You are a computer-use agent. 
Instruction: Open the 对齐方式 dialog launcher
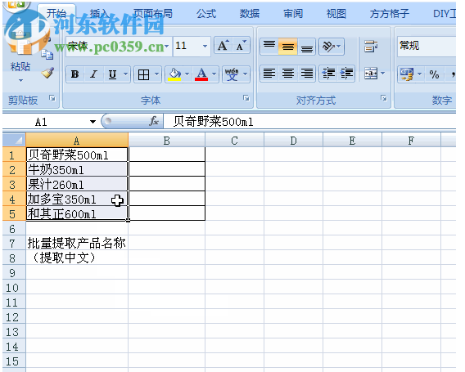point(384,98)
